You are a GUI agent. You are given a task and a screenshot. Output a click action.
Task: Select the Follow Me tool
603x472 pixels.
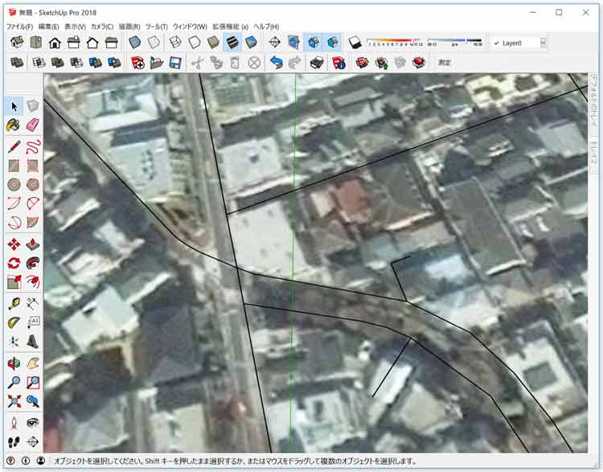pos(33,263)
